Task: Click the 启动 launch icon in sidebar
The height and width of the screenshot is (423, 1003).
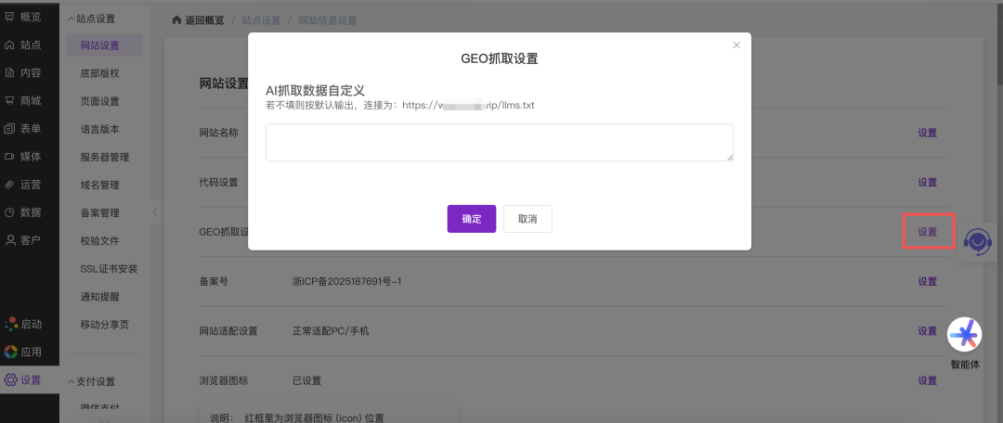Action: point(10,325)
